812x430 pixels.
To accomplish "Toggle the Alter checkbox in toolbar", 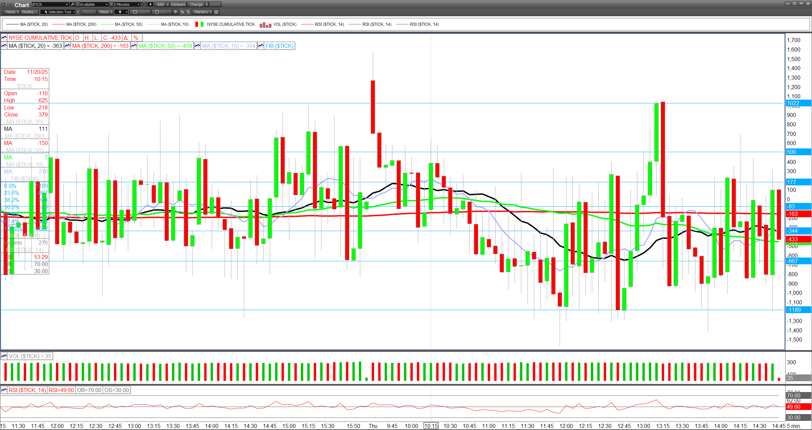I will pos(157,12).
